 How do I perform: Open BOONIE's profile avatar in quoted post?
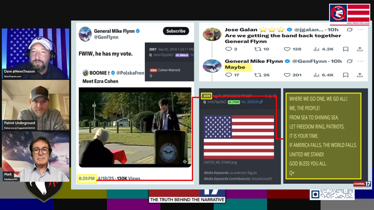click(x=85, y=73)
